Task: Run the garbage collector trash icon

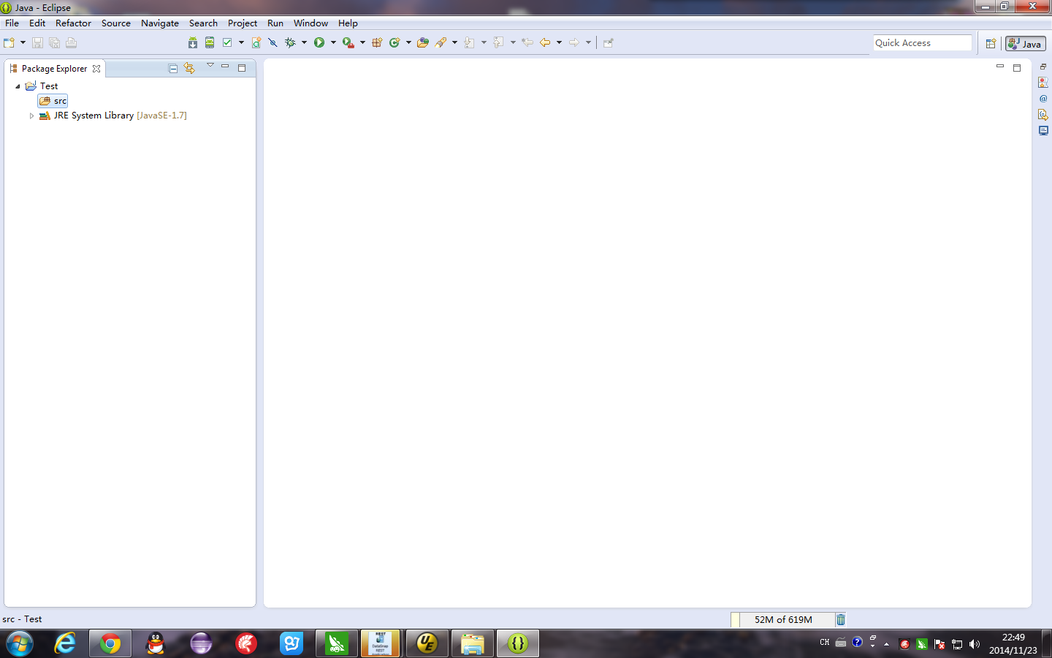Action: [x=841, y=619]
